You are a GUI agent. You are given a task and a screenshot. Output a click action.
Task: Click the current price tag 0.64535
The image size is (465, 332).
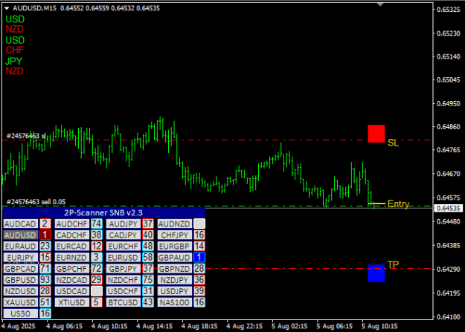click(x=449, y=208)
